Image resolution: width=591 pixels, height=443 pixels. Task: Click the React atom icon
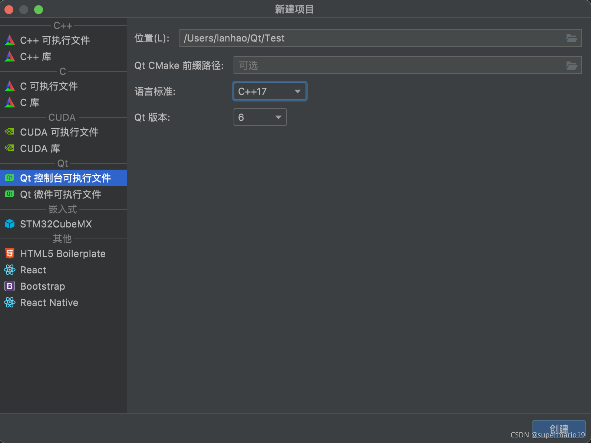point(10,270)
